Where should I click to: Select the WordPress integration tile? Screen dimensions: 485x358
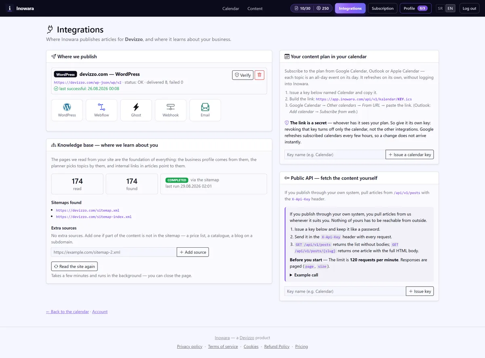(x=67, y=110)
